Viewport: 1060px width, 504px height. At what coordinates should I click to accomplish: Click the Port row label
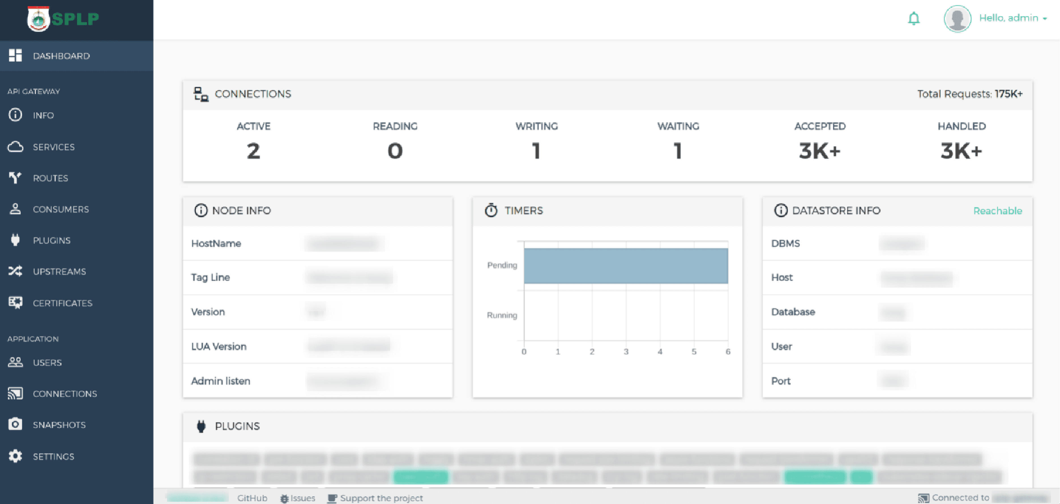[781, 381]
